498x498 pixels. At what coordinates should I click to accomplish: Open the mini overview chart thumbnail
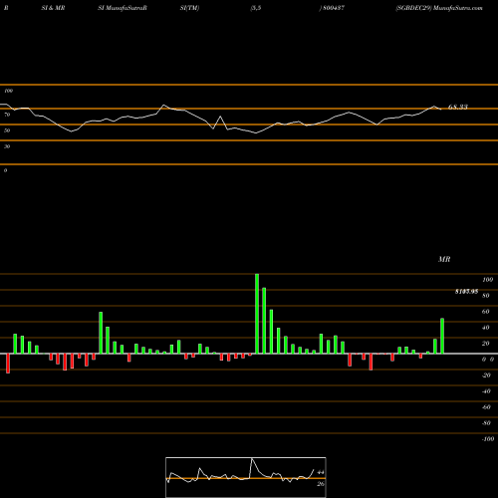click(246, 477)
